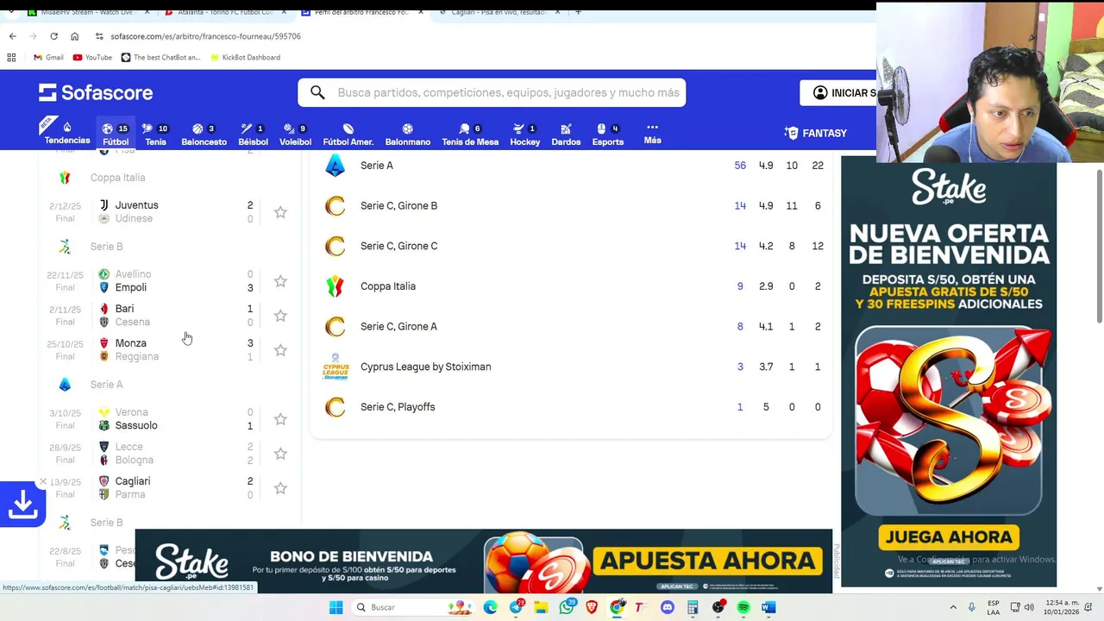Reload the page with browser refresh icon
The height and width of the screenshot is (621, 1104).
[x=53, y=36]
